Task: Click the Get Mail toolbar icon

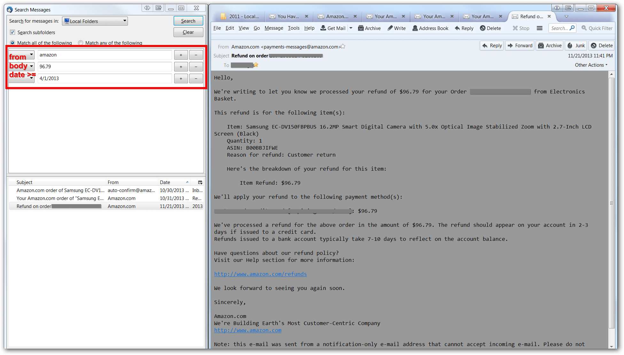Action: click(x=332, y=28)
